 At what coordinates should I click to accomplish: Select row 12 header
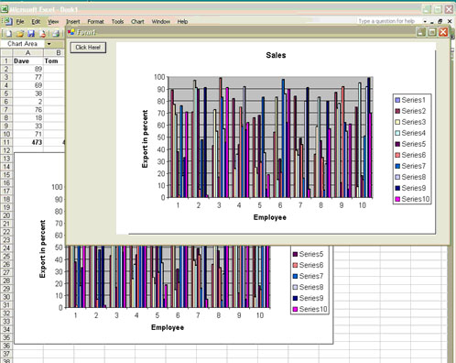pyautogui.click(x=6, y=150)
